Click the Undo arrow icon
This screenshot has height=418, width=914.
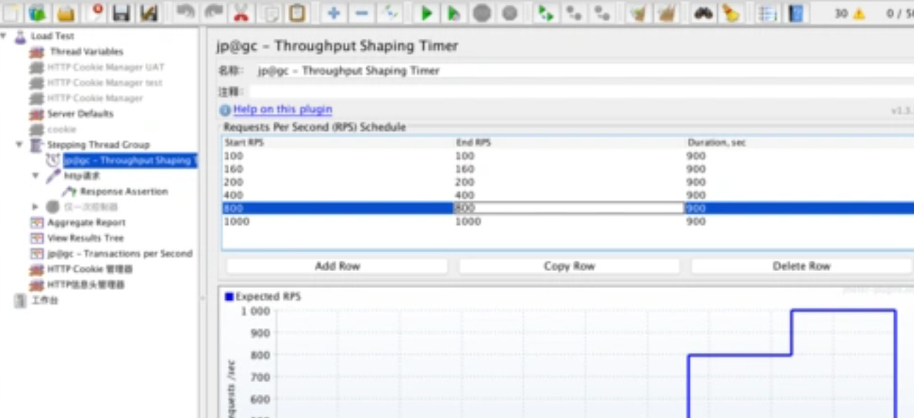[185, 12]
